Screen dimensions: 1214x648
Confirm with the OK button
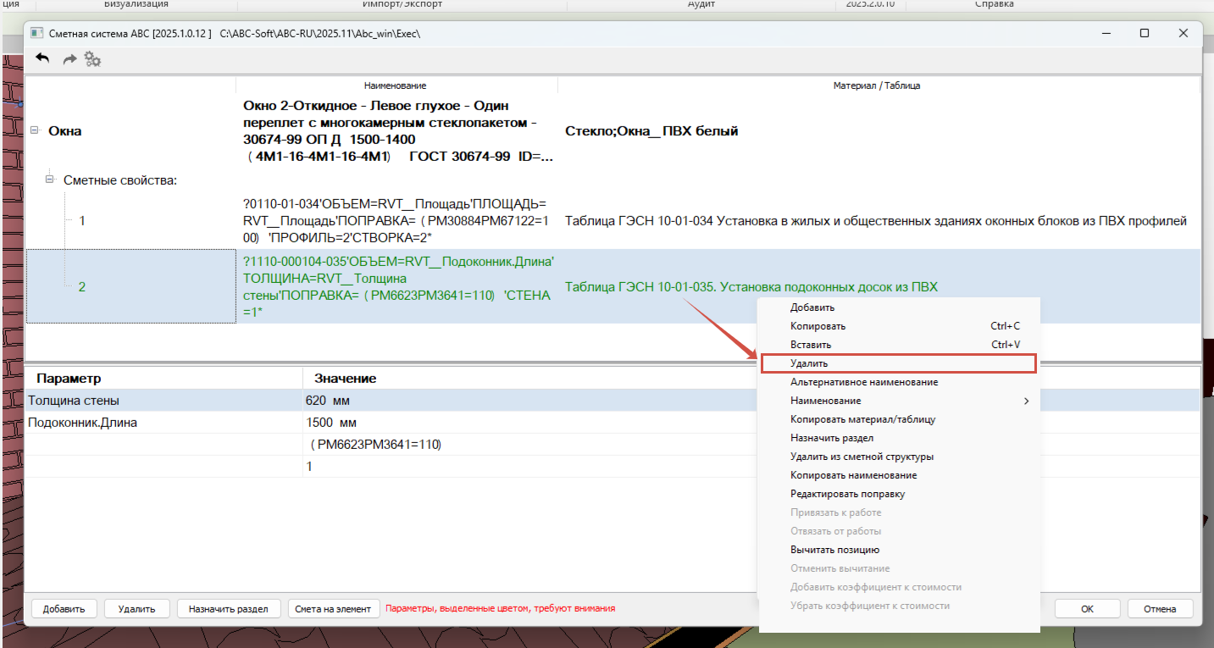pyautogui.click(x=1088, y=608)
